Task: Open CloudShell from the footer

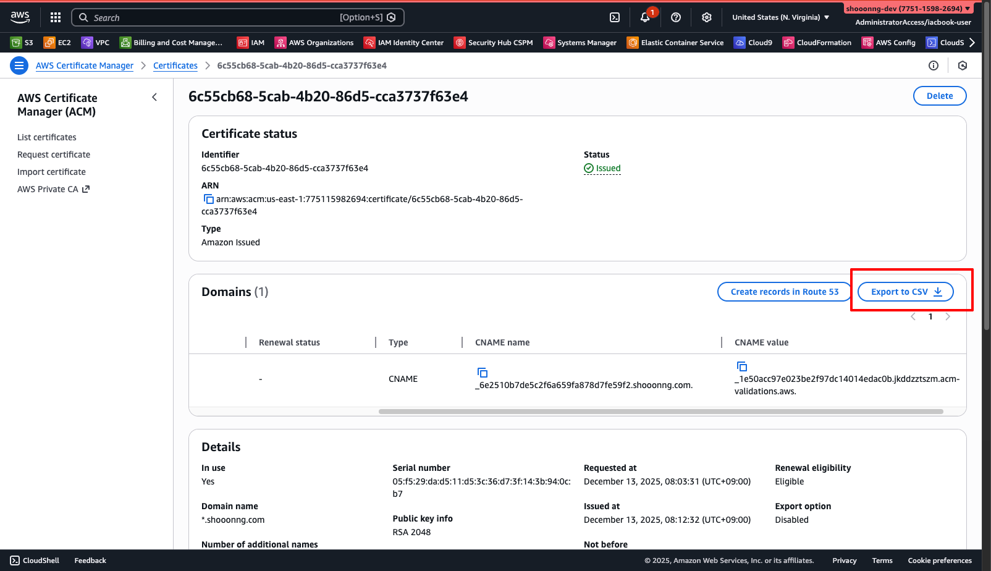Action: tap(35, 560)
